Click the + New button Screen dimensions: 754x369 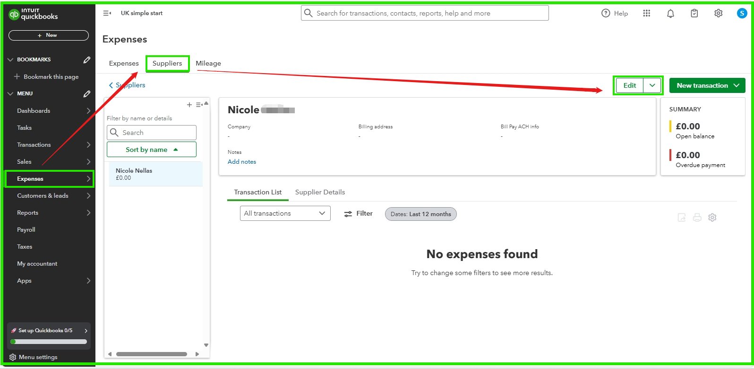pos(49,35)
